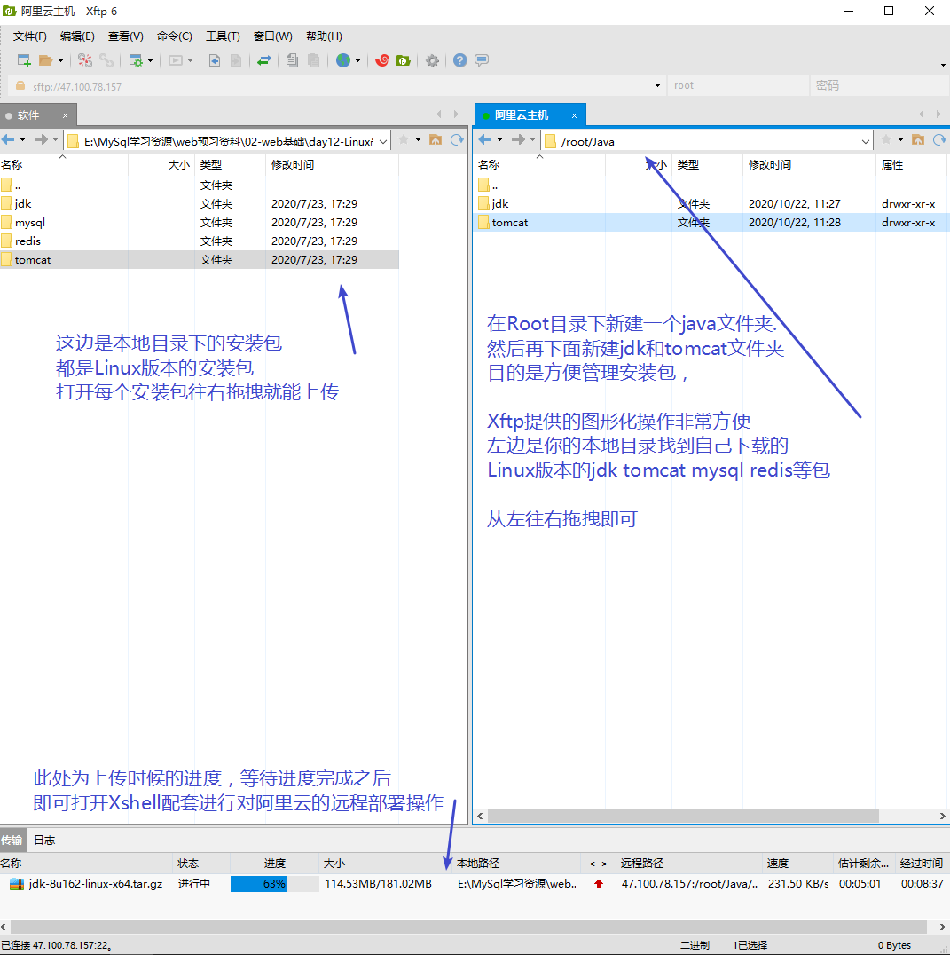Expand the local path combo box dropdown

coord(383,141)
